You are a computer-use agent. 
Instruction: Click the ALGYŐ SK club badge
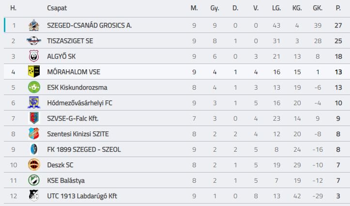(33, 56)
